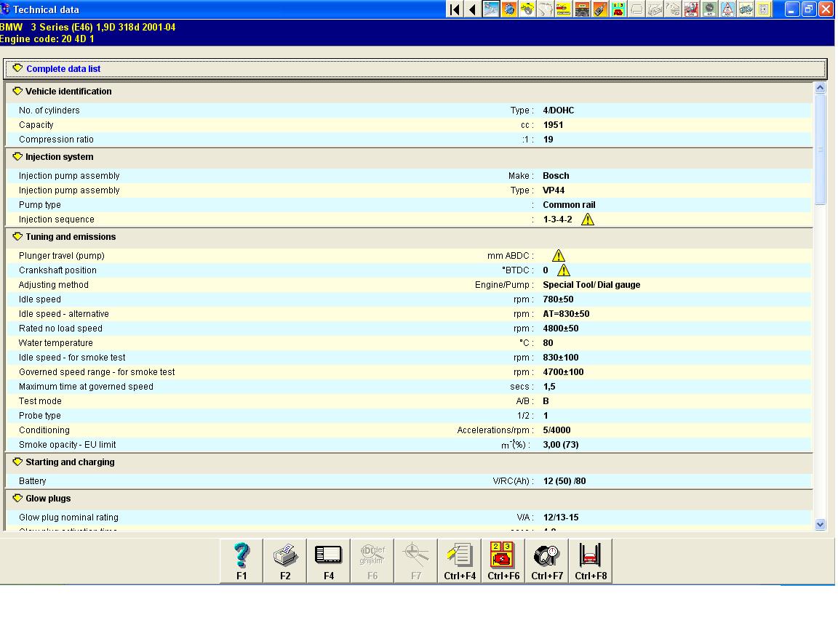Image resolution: width=838 pixels, height=628 pixels.
Task: Click the yellow document toolbar icon
Action: point(764,9)
